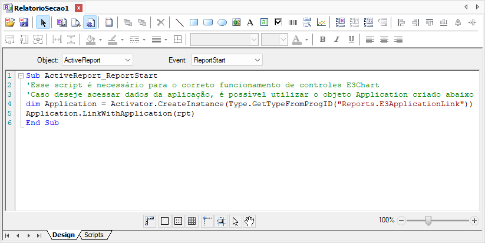Open the print preview icon
485x243 pixels.
[75, 22]
